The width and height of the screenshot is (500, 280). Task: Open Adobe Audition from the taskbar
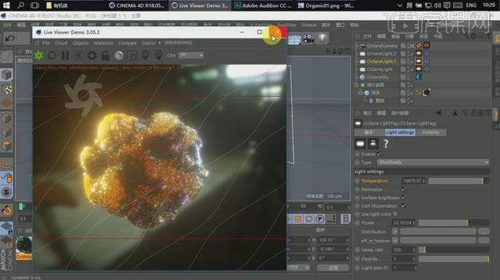pyautogui.click(x=263, y=5)
